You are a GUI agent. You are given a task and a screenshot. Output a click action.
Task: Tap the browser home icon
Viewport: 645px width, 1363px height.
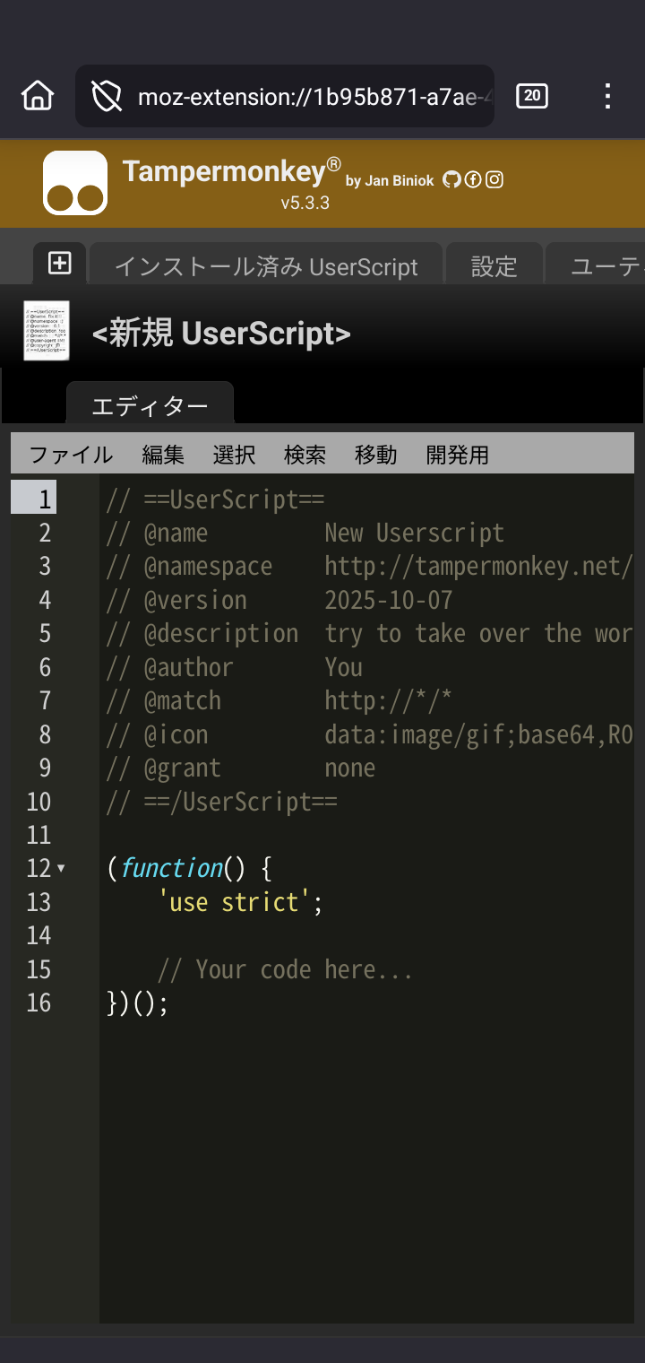(x=38, y=95)
